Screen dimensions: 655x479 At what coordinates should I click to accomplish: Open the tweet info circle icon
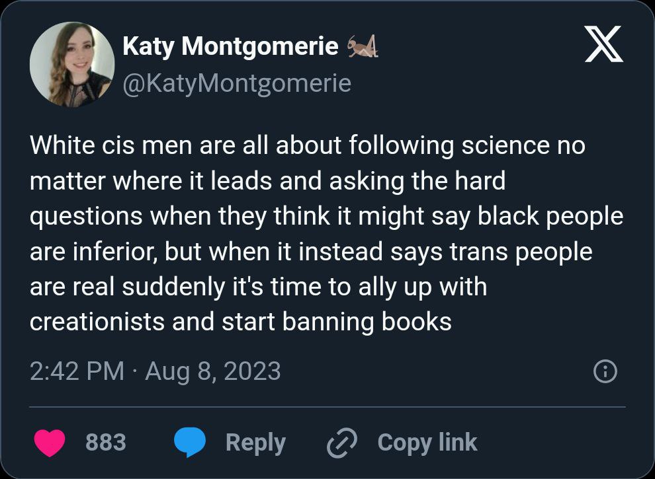coord(605,371)
